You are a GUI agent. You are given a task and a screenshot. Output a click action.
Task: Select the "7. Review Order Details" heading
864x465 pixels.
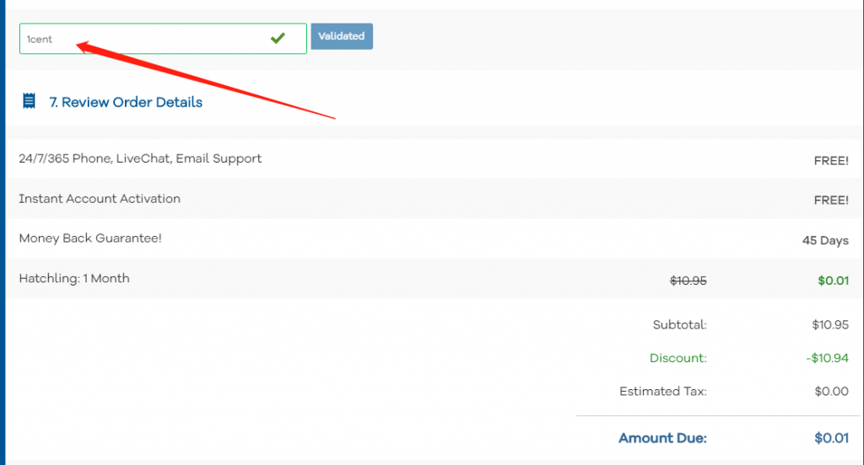(126, 102)
